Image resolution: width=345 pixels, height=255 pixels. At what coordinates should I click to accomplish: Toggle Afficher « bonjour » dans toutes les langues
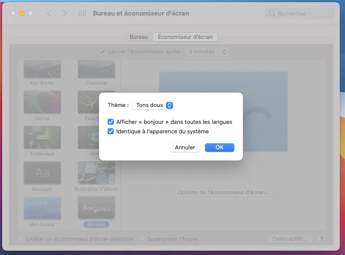click(111, 122)
